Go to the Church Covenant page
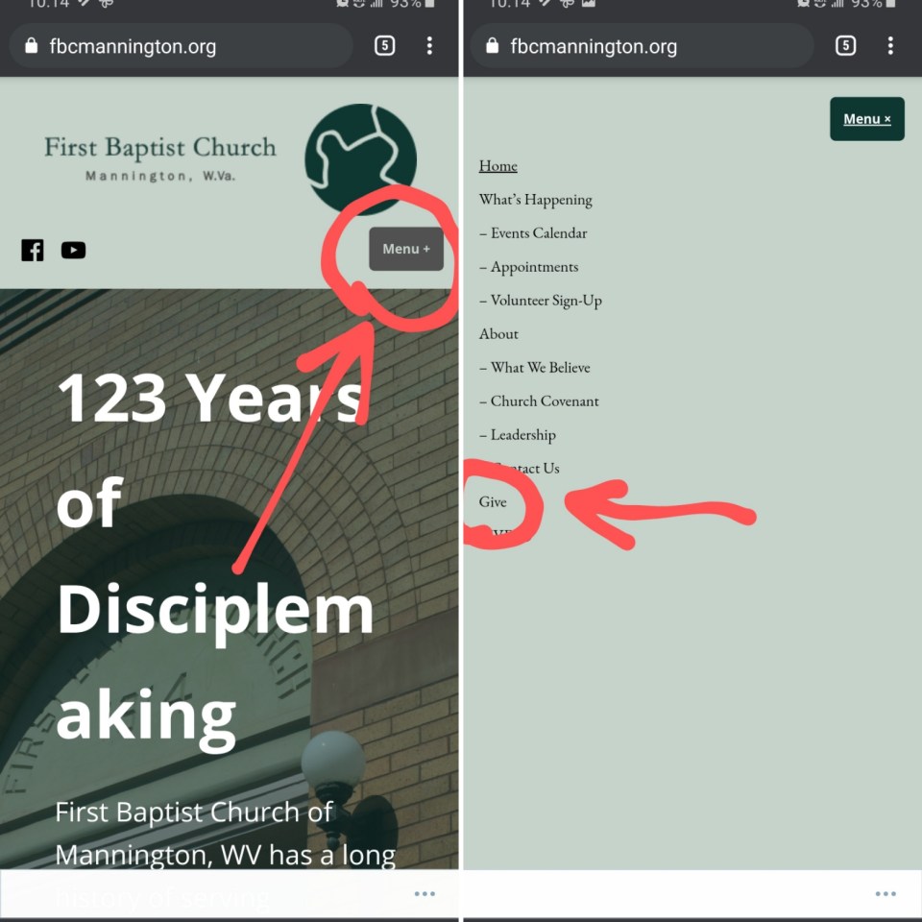 pyautogui.click(x=539, y=401)
